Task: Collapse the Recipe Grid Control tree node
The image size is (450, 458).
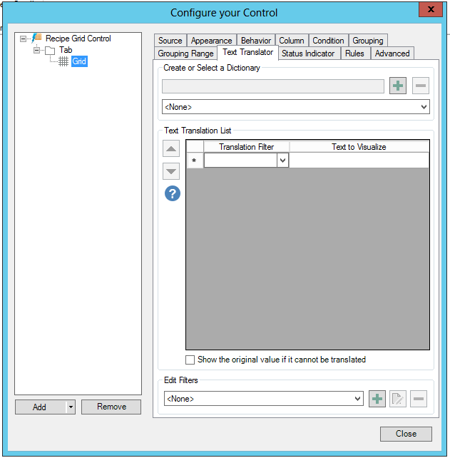Action: click(23, 39)
